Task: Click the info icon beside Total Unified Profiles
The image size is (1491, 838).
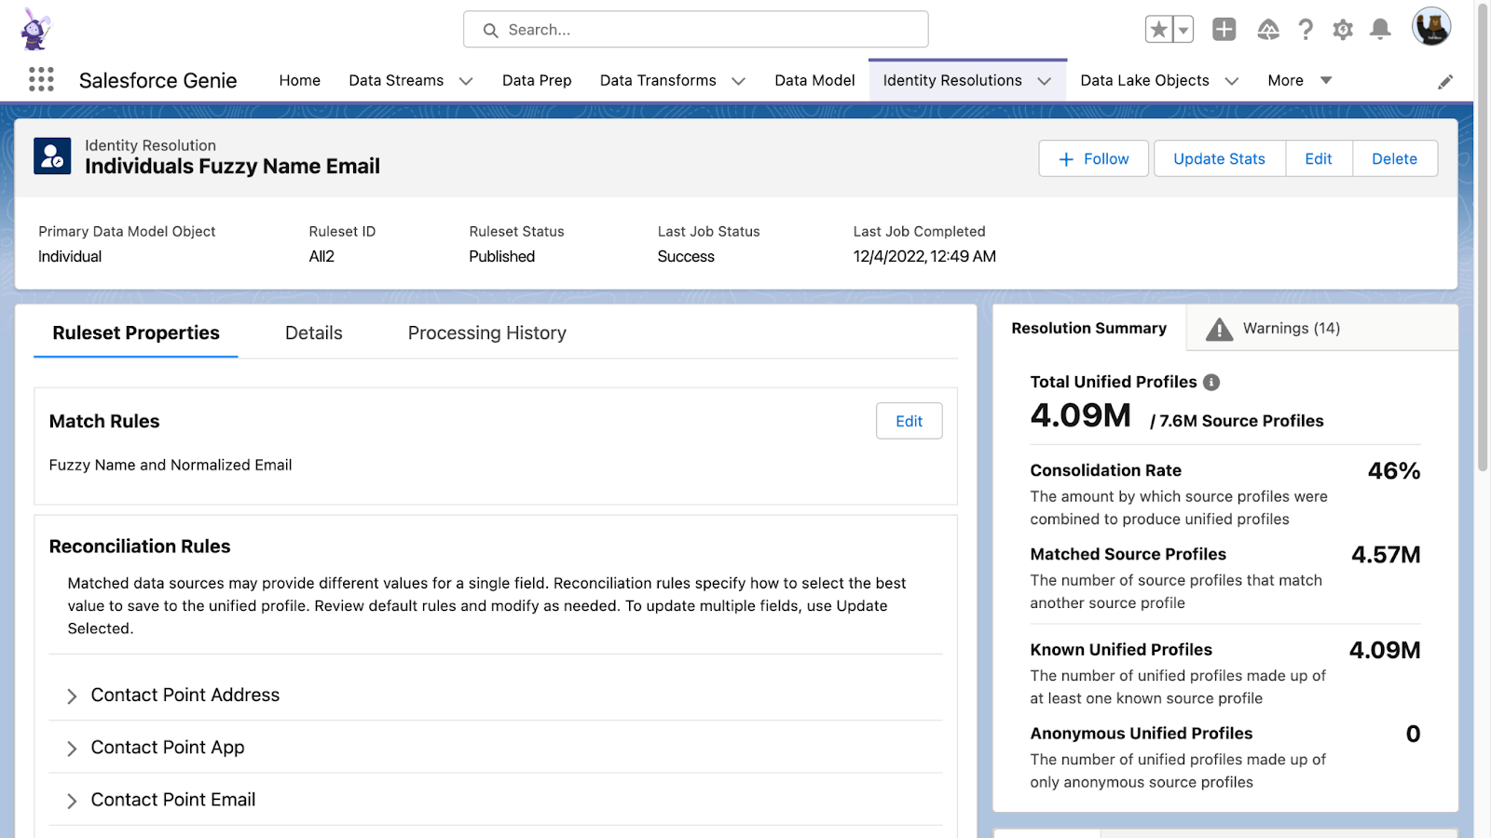Action: point(1211,382)
